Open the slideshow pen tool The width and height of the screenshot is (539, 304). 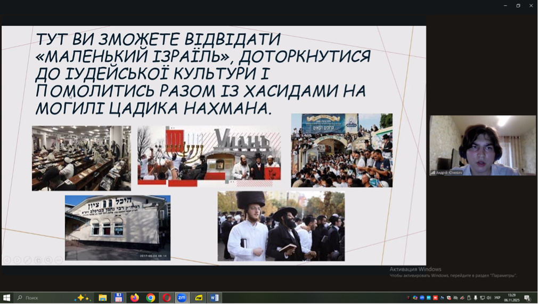[x=28, y=260]
